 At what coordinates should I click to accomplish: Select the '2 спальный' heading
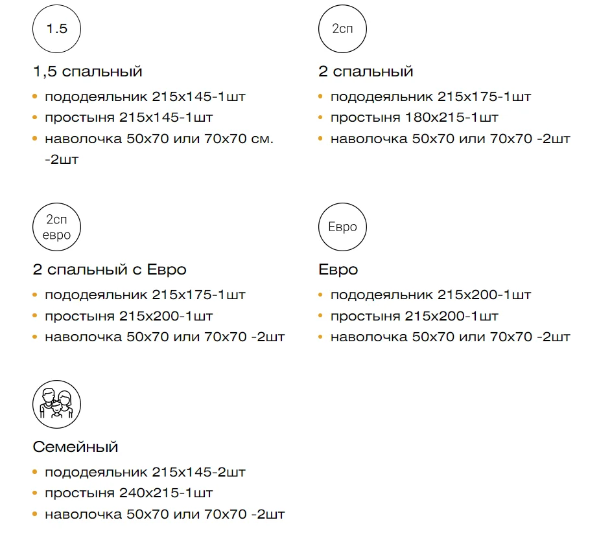point(366,71)
